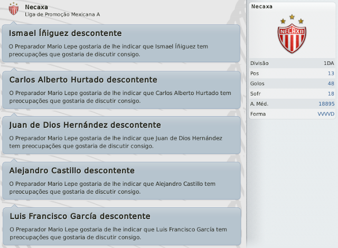This screenshot has width=338, height=248.
Task: Read the message body about Alejandro Castillo's concerns
Action: (x=112, y=188)
